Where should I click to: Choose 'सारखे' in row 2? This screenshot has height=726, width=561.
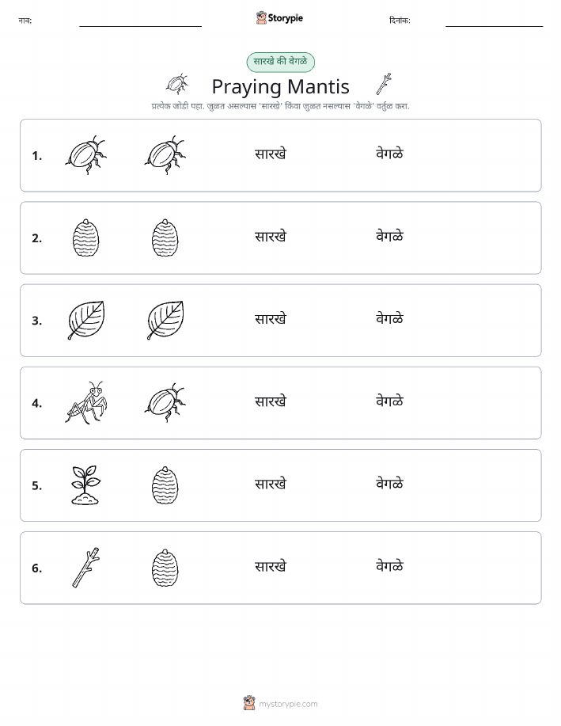click(x=271, y=237)
